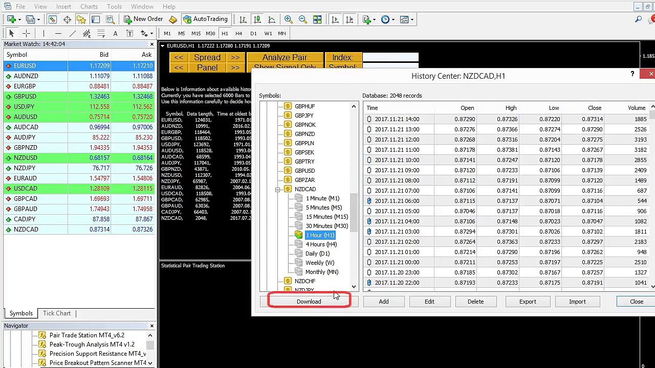Toggle the Market Watch window icon

pos(53,19)
